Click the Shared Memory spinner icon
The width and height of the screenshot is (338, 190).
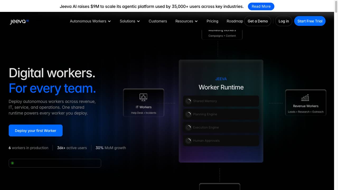pyautogui.click(x=189, y=101)
